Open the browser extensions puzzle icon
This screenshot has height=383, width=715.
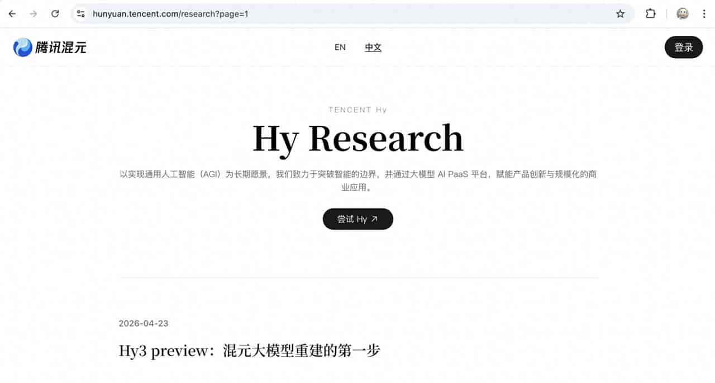[x=651, y=14]
